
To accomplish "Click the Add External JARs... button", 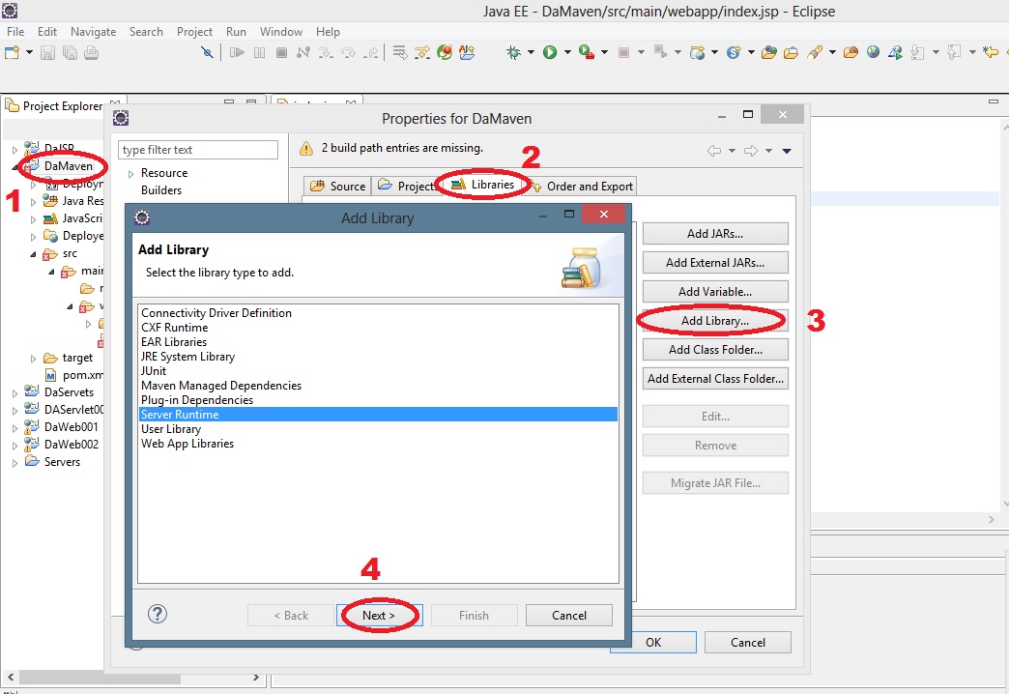I will (x=715, y=263).
